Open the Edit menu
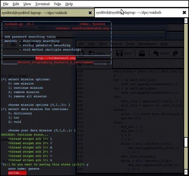The height and width of the screenshot is (176, 189). click(16, 4)
